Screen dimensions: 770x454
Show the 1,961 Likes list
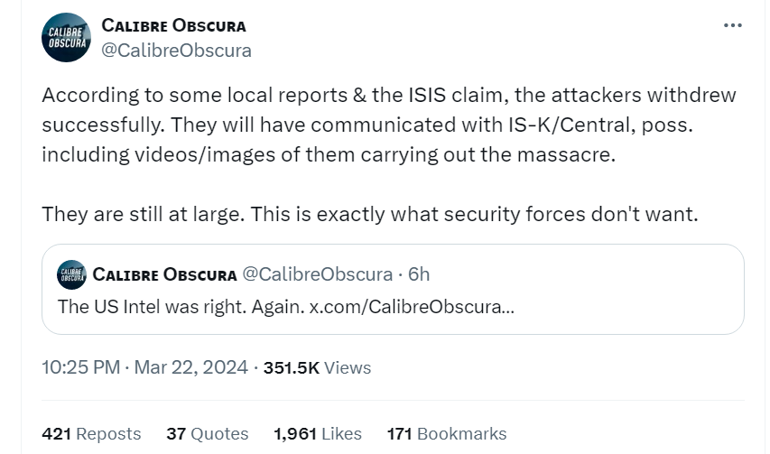[x=318, y=434]
